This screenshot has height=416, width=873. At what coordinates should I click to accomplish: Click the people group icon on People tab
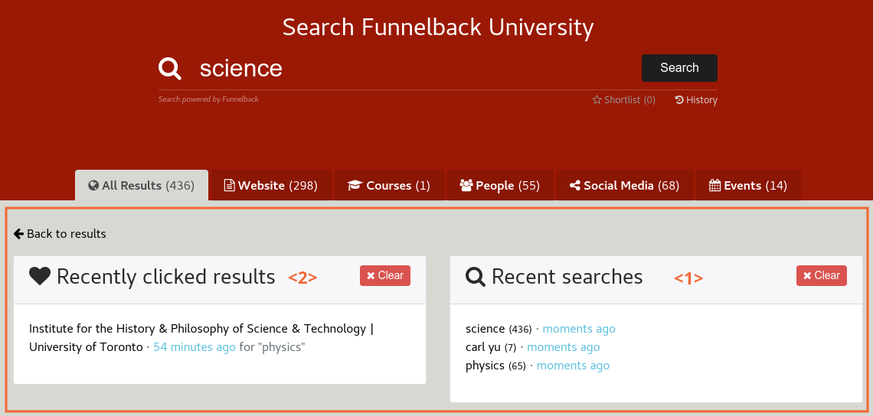pyautogui.click(x=466, y=185)
